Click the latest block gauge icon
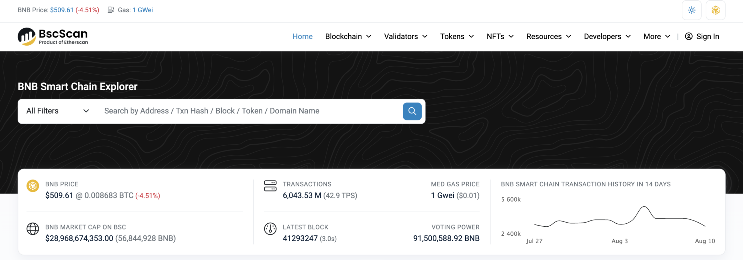Viewport: 743px width, 260px height. (x=270, y=229)
